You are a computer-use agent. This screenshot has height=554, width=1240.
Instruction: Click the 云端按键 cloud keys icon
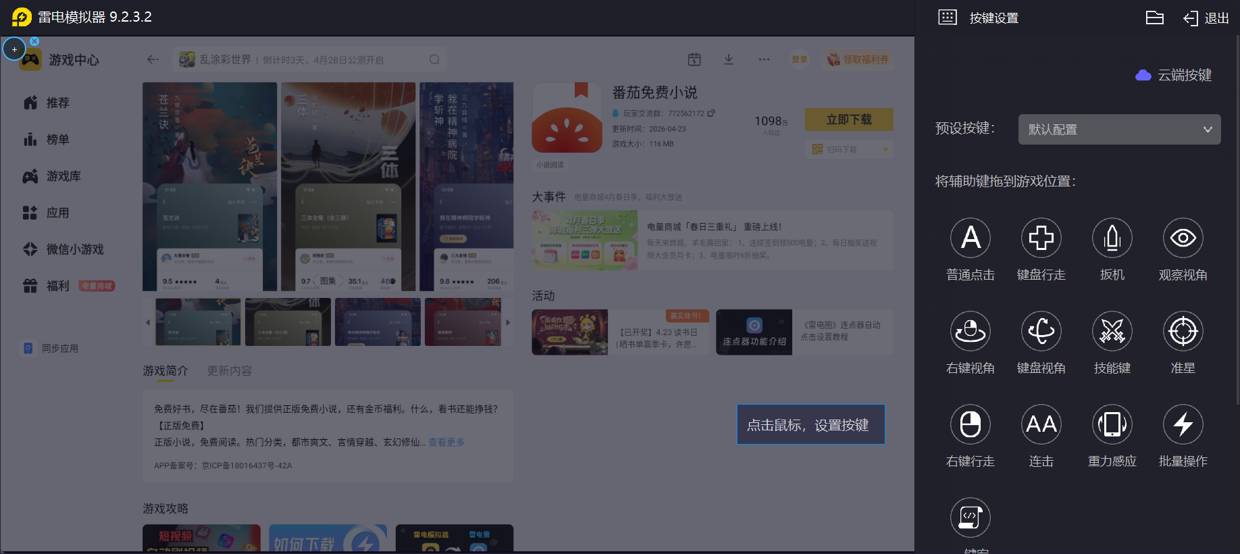(1143, 75)
